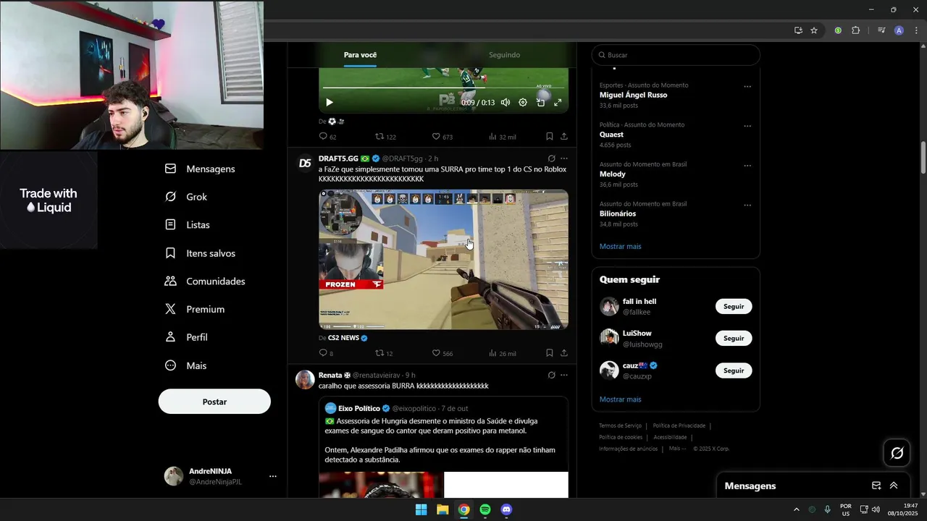Open more options on Renata's post
927x521 pixels.
(x=563, y=376)
